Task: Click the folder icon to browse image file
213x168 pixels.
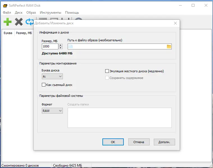Action: (169, 46)
